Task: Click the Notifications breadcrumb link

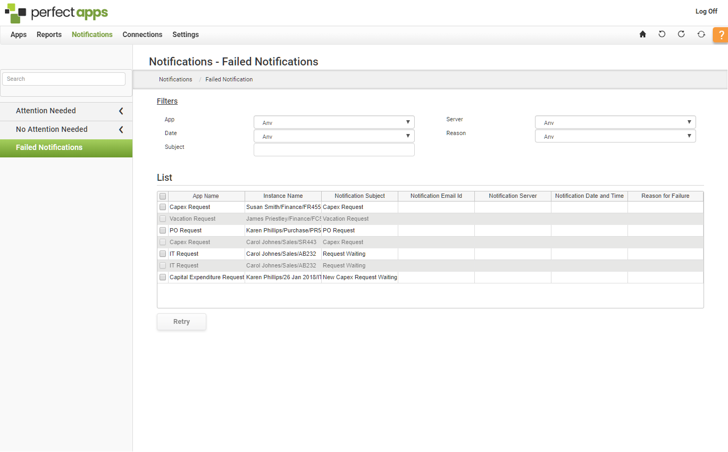Action: (175, 79)
